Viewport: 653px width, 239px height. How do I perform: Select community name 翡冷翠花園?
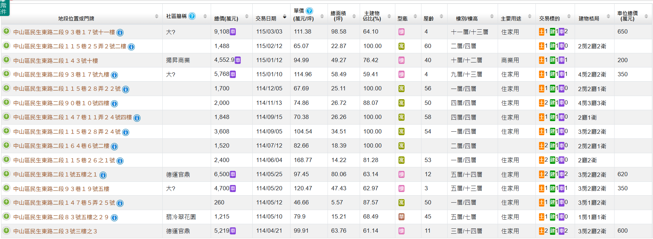[x=181, y=217]
